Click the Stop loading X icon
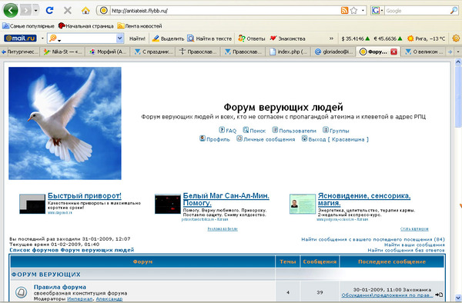The width and height of the screenshot is (462, 303). tap(68, 11)
